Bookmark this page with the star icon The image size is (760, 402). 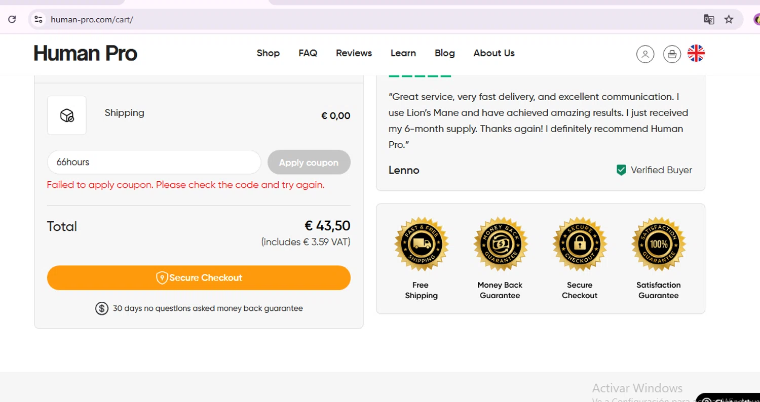[729, 20]
